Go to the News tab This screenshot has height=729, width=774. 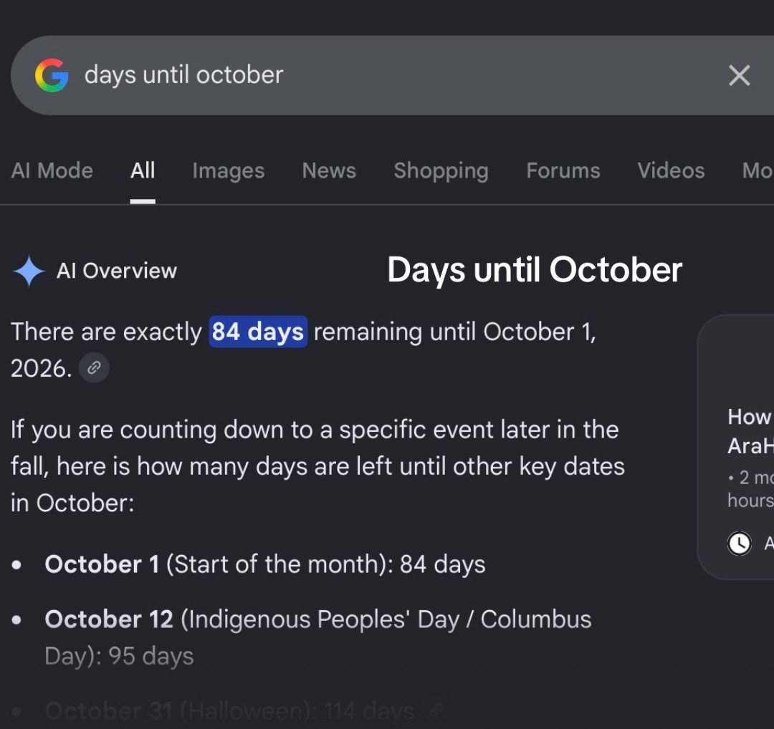[x=329, y=170]
